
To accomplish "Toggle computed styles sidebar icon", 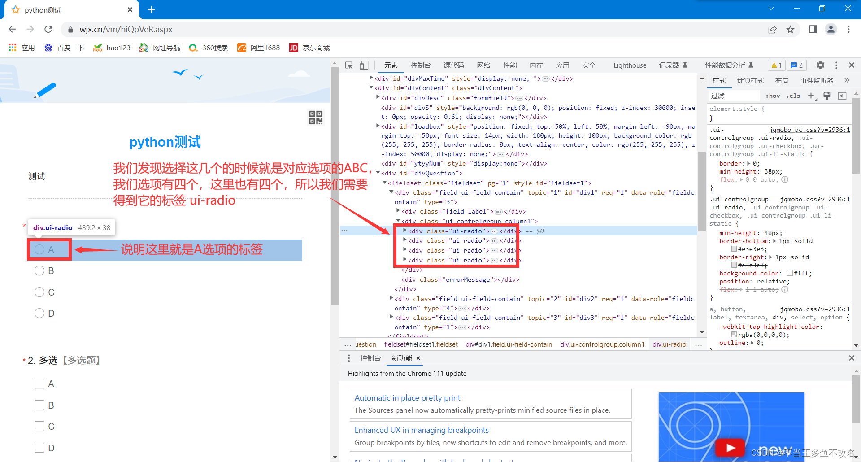I will click(842, 96).
